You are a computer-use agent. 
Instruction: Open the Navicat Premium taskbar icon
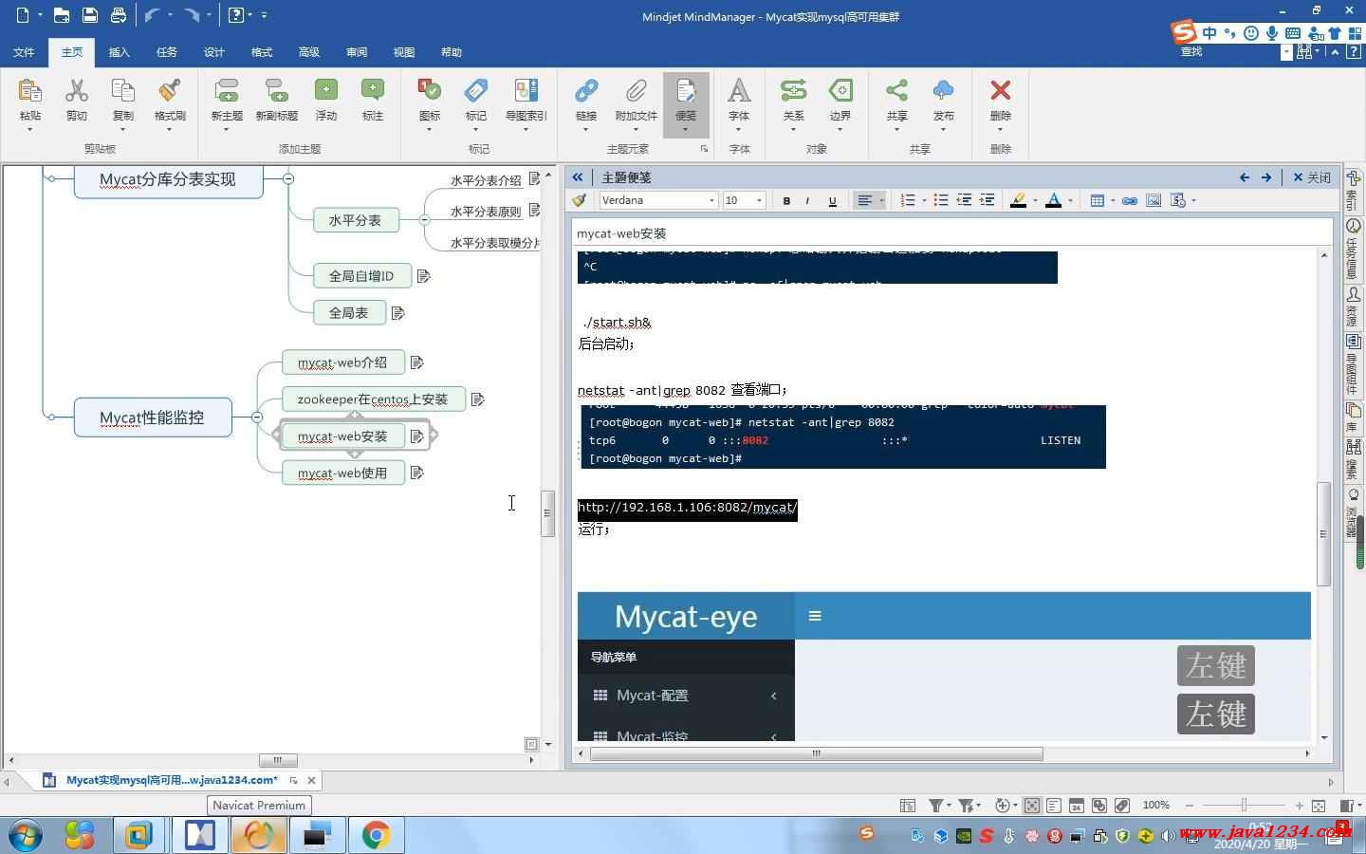[258, 835]
